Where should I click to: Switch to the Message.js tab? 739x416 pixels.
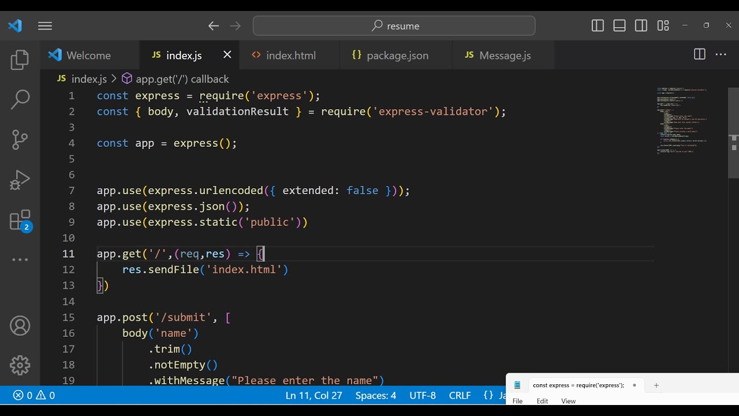click(x=505, y=55)
